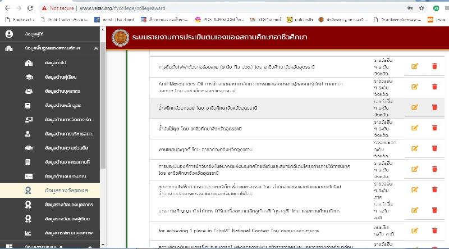Click the for achieving 1 place text
Viewport: 449px width, 249px height.
pos(239,230)
